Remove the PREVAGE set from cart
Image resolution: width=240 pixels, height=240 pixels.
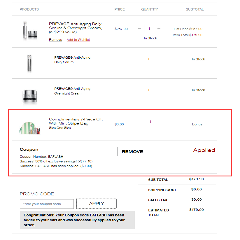pos(55,40)
